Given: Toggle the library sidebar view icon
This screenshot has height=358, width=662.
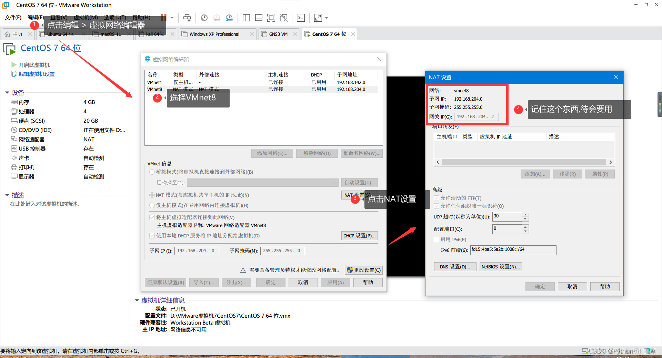Looking at the screenshot, I should coord(246,18).
